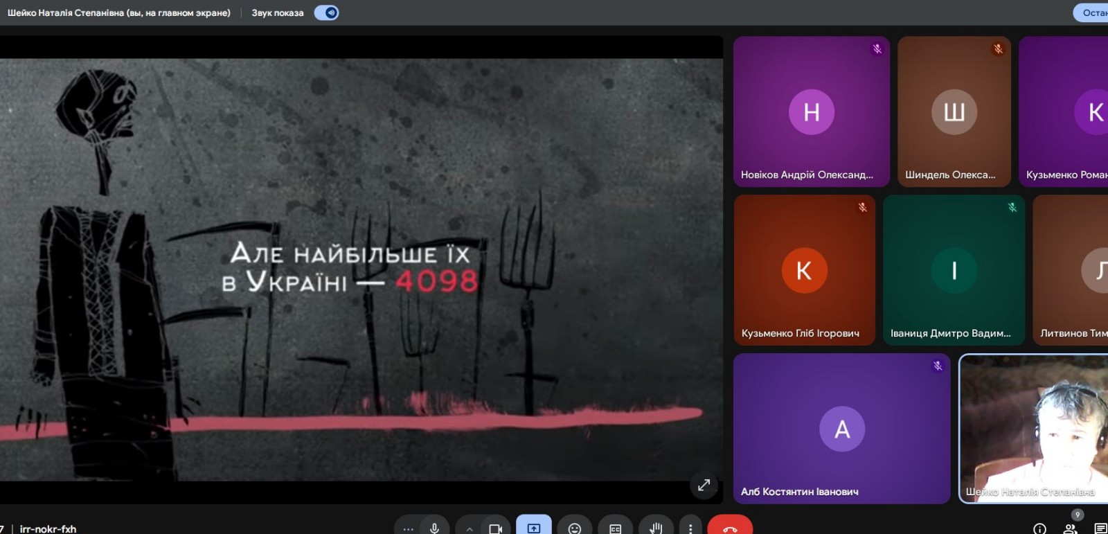Screen dimensions: 1108x534
Task: Show the participants list
Action: pos(1071,528)
